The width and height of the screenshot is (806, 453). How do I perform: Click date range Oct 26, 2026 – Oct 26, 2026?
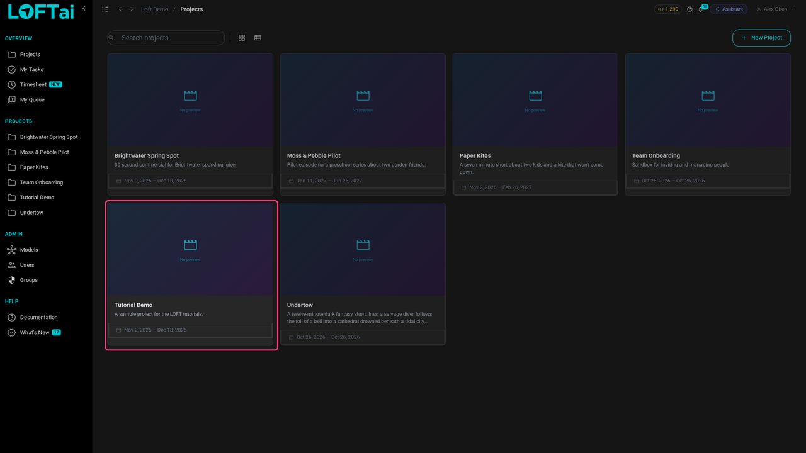click(328, 337)
